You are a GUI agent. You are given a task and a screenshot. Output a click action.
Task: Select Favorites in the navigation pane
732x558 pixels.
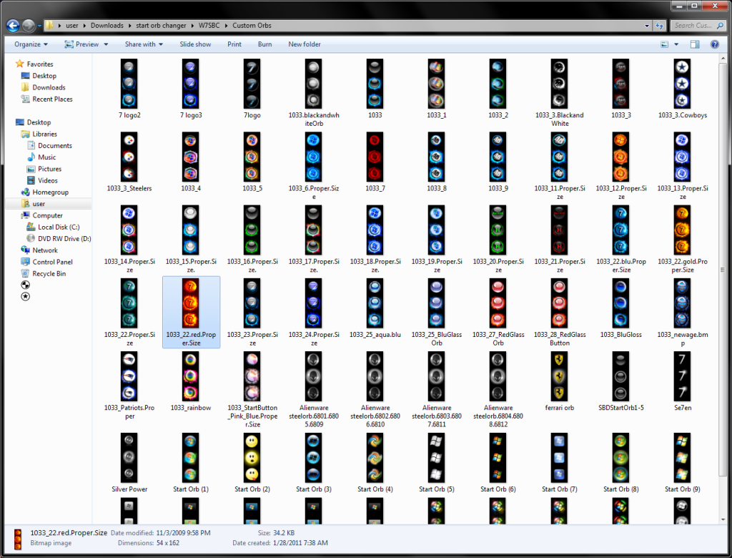tap(34, 64)
